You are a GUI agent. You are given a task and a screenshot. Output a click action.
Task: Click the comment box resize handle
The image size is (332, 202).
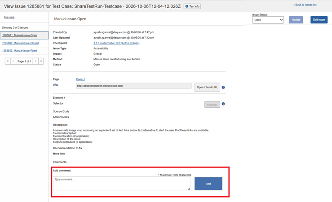(189, 189)
